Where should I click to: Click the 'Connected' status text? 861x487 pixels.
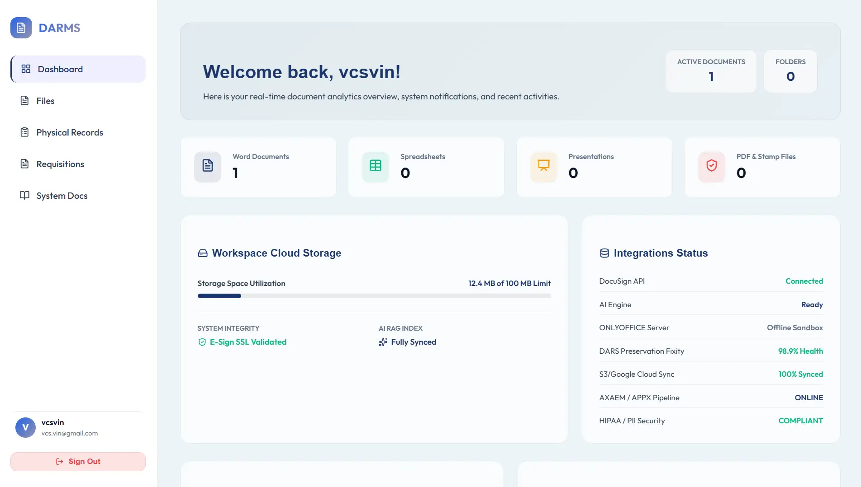[x=804, y=281]
